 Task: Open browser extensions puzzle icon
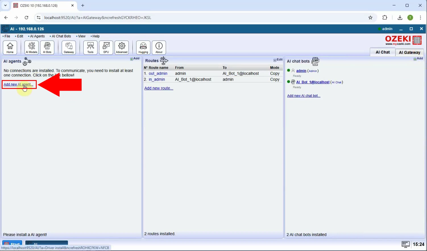pos(385,18)
